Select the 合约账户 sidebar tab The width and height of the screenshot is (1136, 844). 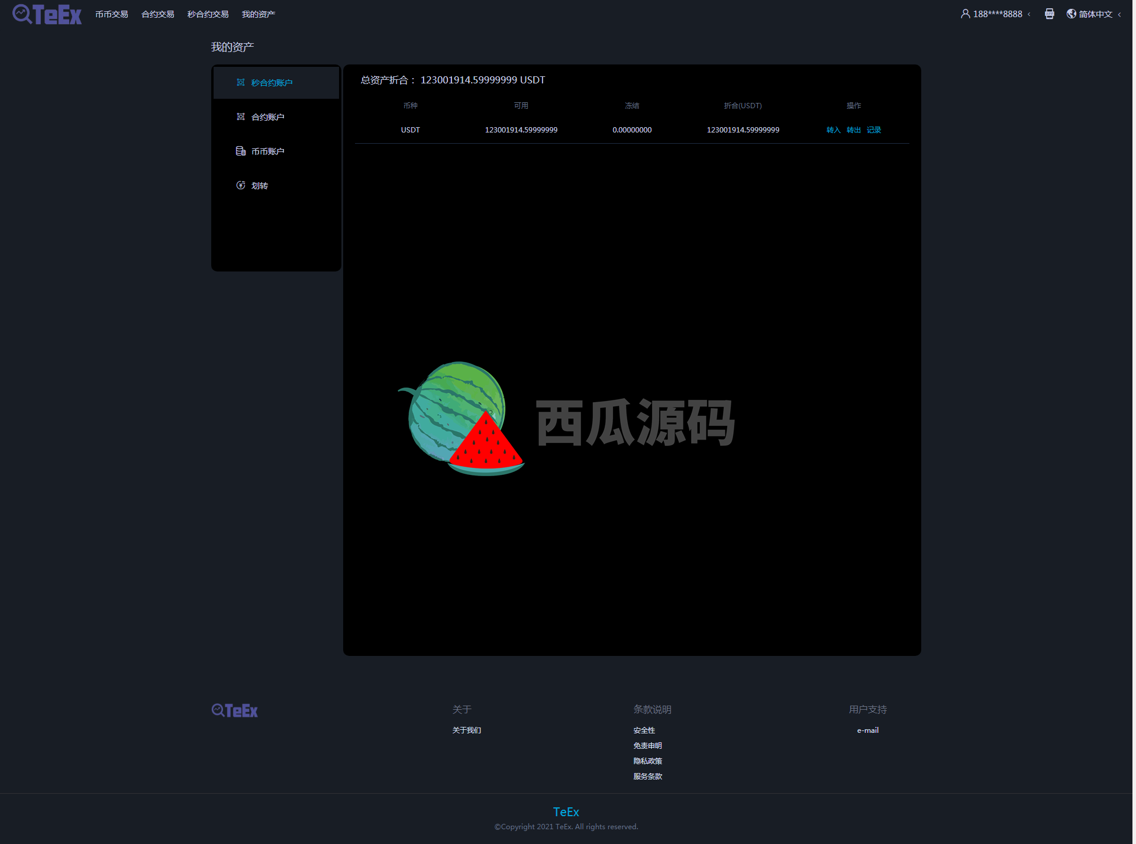(276, 117)
